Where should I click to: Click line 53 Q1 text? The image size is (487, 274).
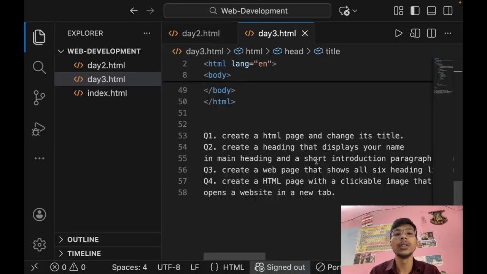[x=304, y=136]
